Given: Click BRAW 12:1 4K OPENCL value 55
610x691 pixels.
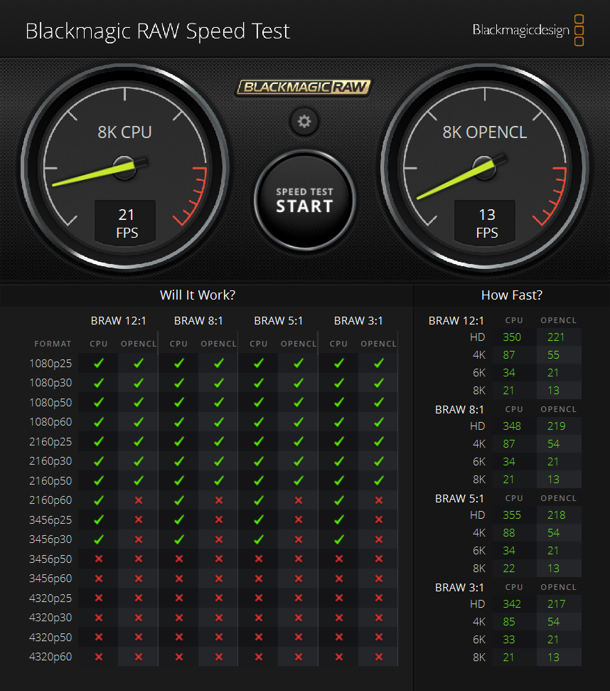Looking at the screenshot, I should (x=553, y=355).
